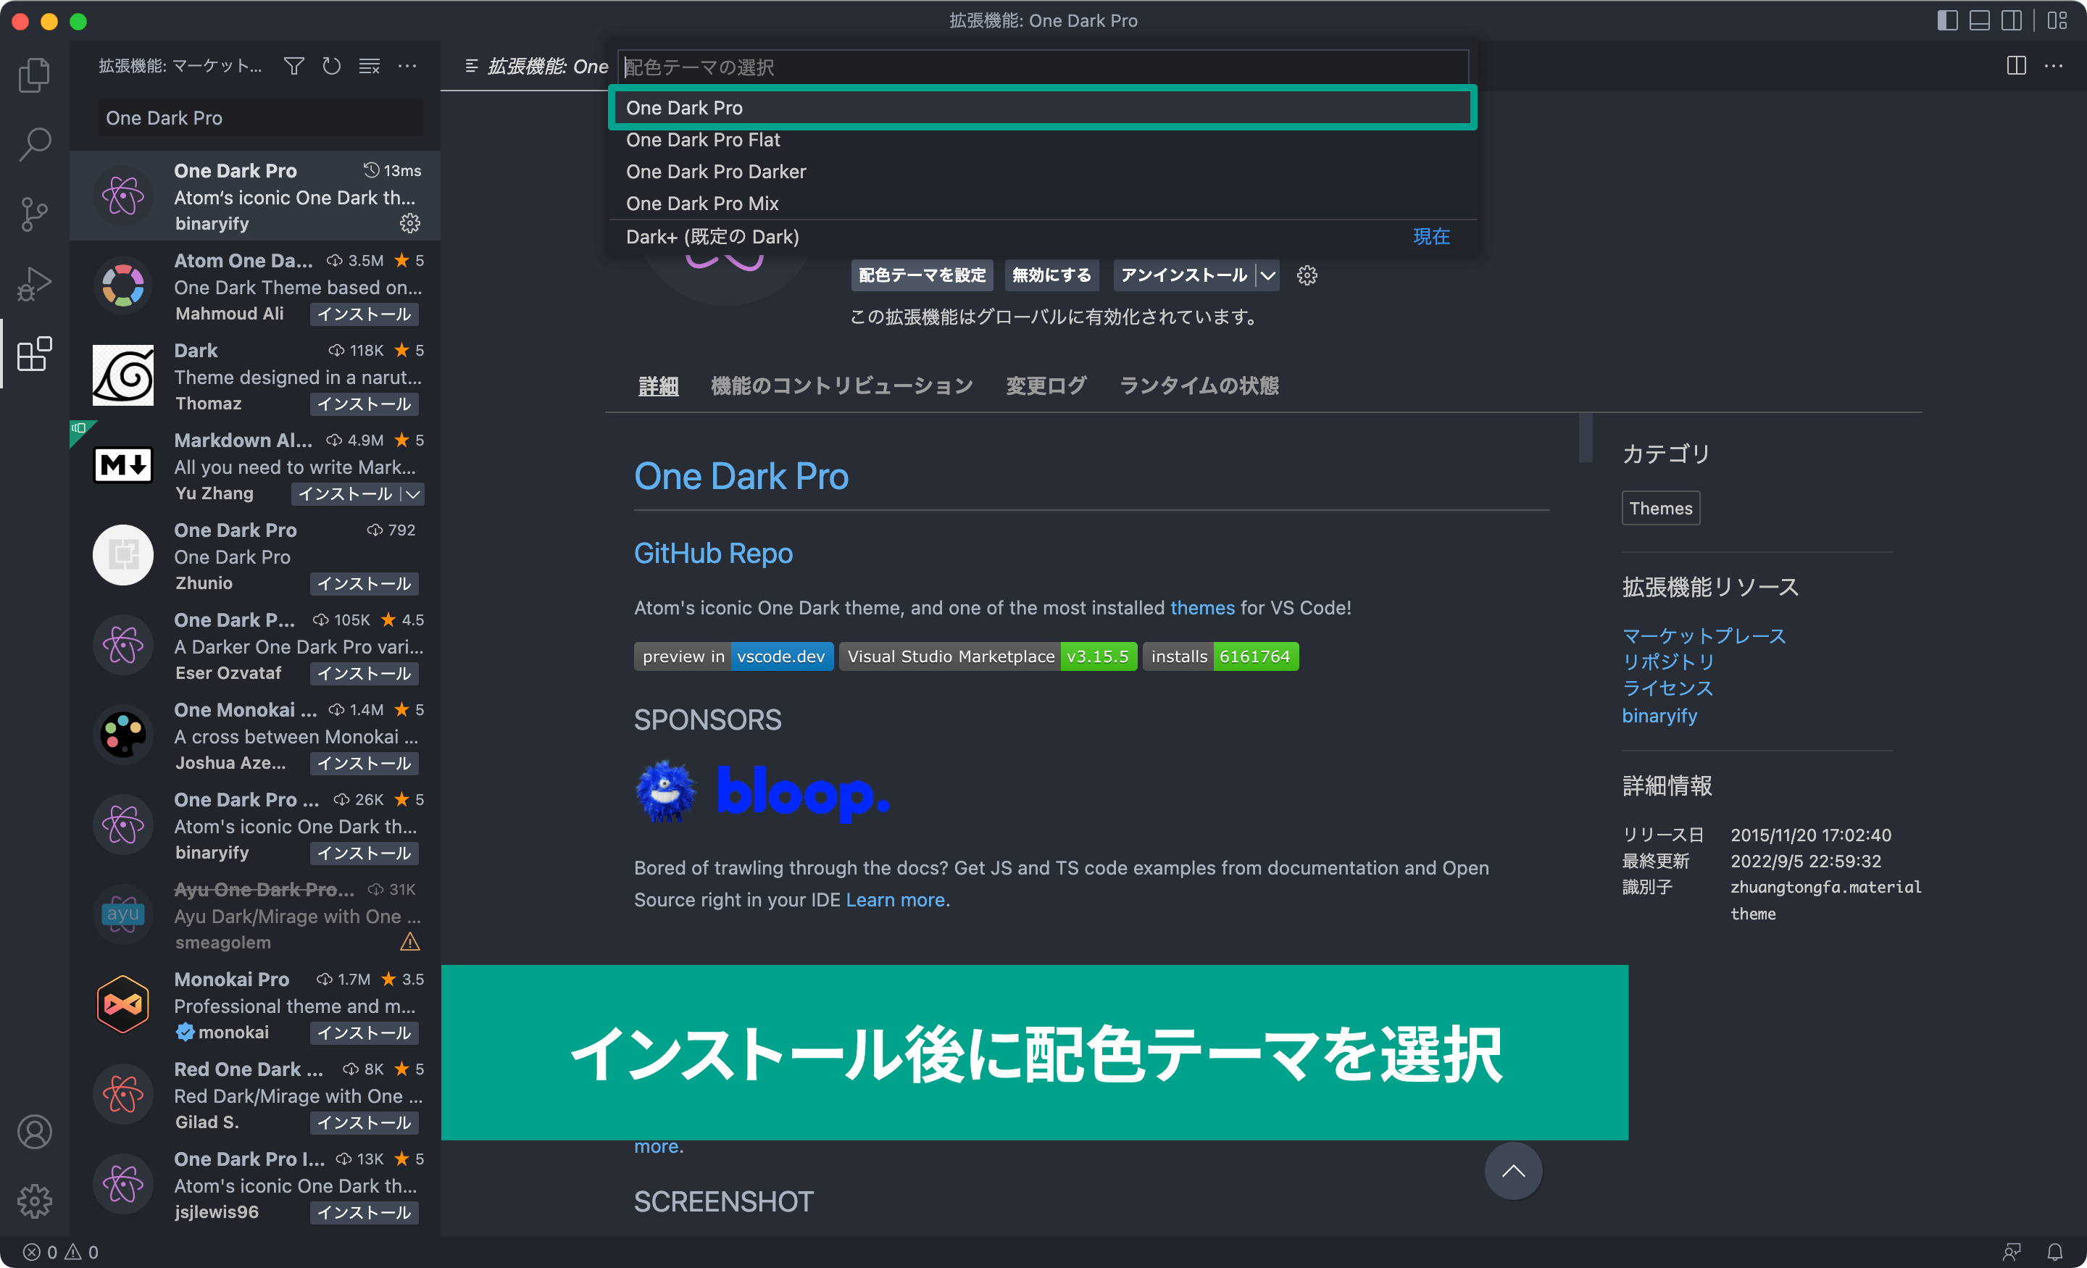
Task: Switch to 機能のコントリビューション tab
Action: [x=842, y=385]
